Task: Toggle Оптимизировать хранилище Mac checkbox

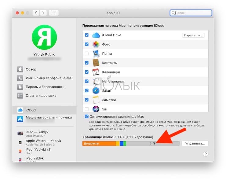Action: (x=87, y=116)
